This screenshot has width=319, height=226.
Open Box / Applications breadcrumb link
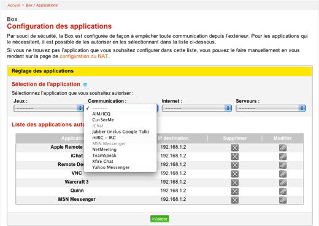point(42,5)
